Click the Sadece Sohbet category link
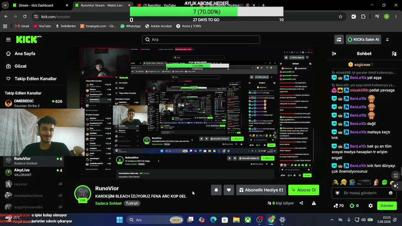Image resolution: width=402 pixels, height=226 pixels. pyautogui.click(x=108, y=203)
